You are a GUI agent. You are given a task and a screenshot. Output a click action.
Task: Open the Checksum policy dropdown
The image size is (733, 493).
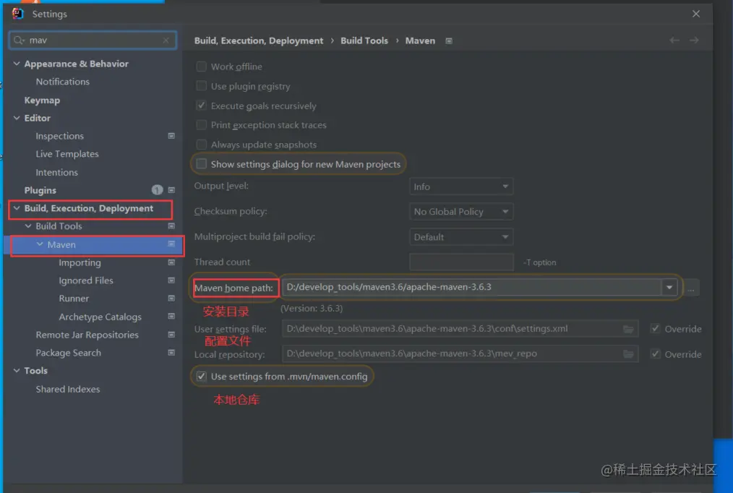coord(461,212)
